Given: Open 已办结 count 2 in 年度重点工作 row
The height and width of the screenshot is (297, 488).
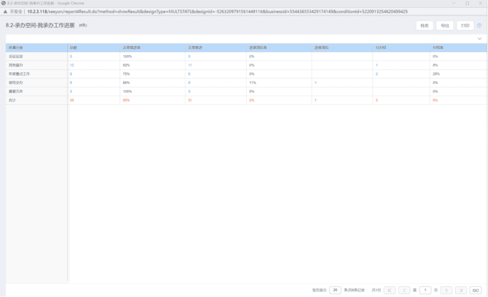Looking at the screenshot, I should point(376,74).
